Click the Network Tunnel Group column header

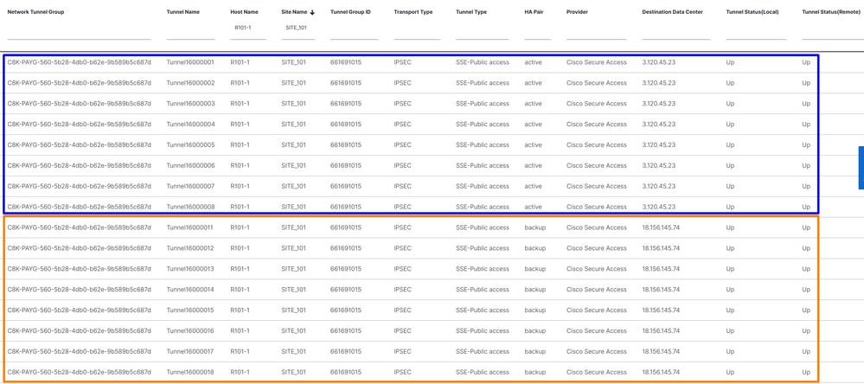35,12
